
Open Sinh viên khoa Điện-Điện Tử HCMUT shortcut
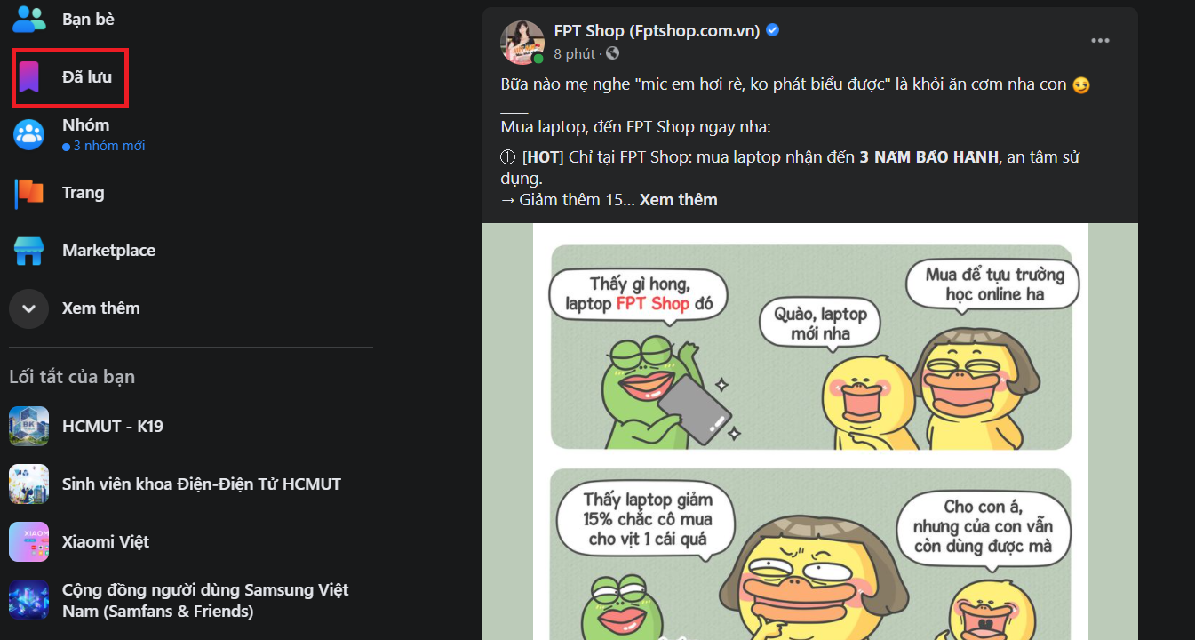[202, 484]
